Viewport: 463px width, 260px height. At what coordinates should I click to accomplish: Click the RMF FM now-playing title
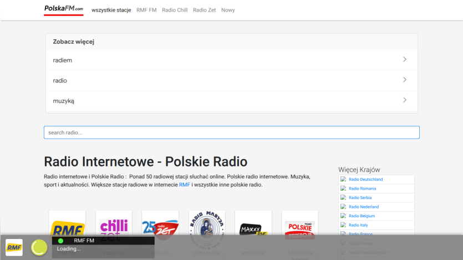(x=84, y=241)
